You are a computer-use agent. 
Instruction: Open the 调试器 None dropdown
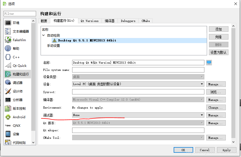pyautogui.click(x=138, y=115)
